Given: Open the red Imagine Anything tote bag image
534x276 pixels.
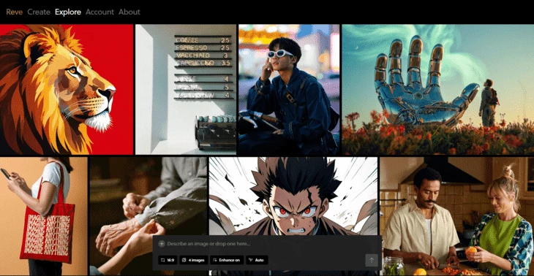Looking at the screenshot, I should click(x=44, y=216).
